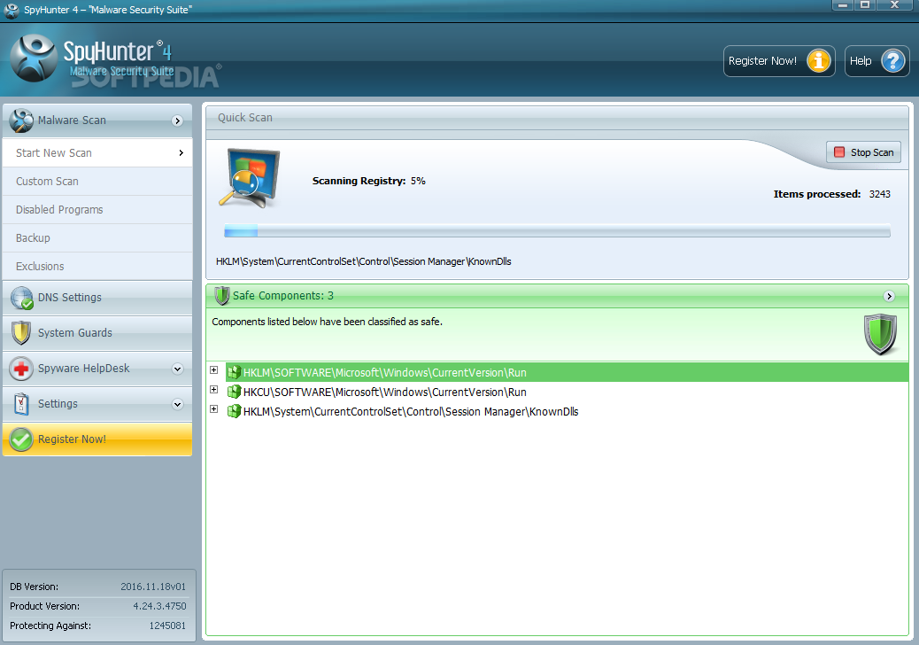Open Custom Scan
Screen dimensions: 919x645
point(97,182)
